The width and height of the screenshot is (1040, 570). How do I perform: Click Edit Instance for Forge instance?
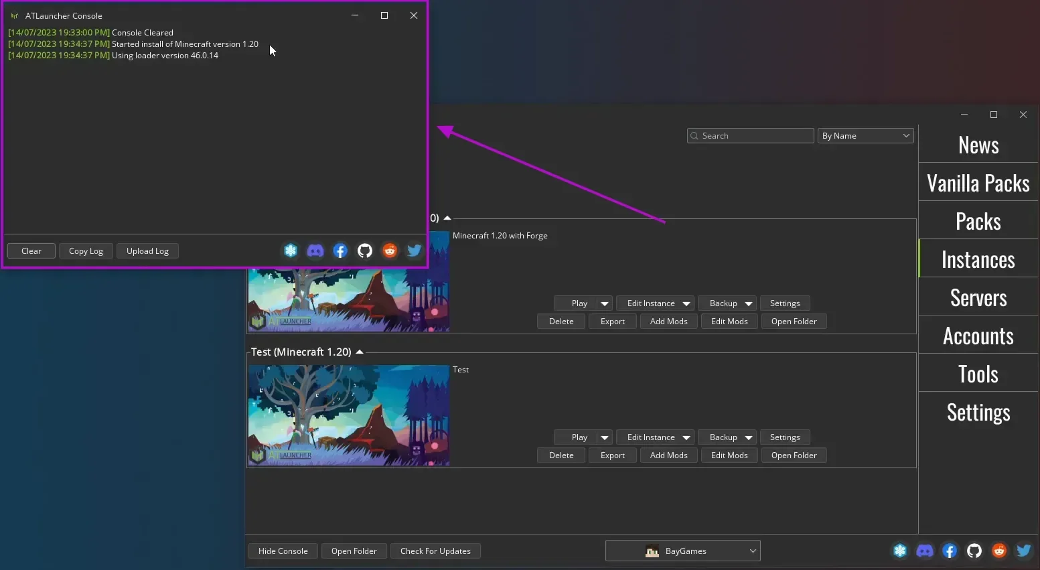[648, 303]
